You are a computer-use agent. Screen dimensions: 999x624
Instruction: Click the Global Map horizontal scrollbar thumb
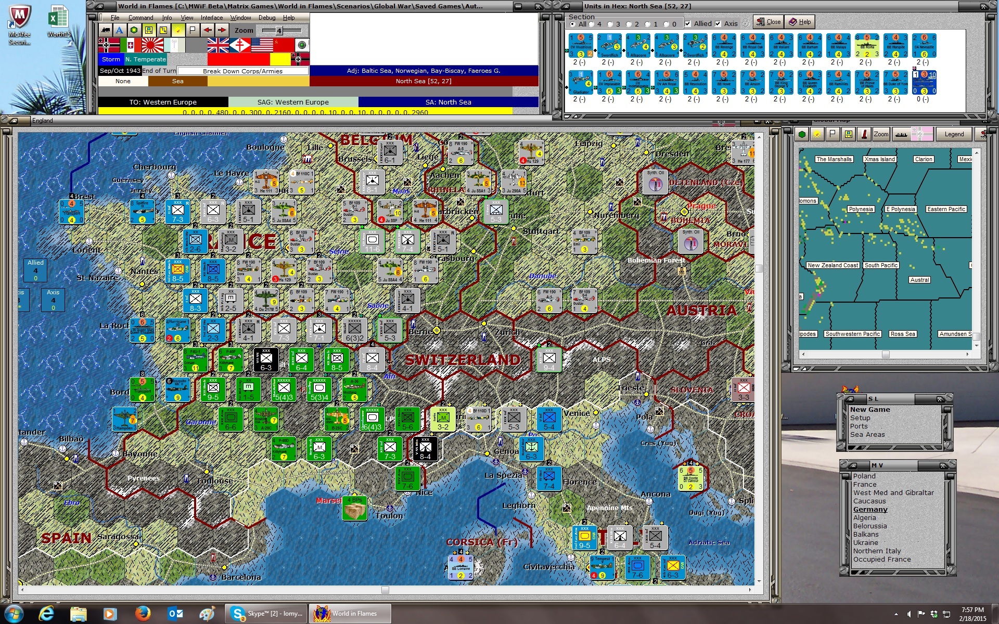click(x=886, y=354)
